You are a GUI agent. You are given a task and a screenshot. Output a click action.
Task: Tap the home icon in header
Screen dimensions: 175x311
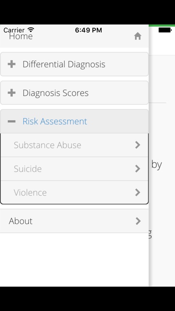coord(138,36)
